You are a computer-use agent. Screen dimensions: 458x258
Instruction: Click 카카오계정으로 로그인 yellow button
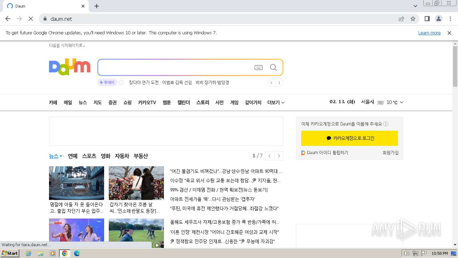(350, 138)
